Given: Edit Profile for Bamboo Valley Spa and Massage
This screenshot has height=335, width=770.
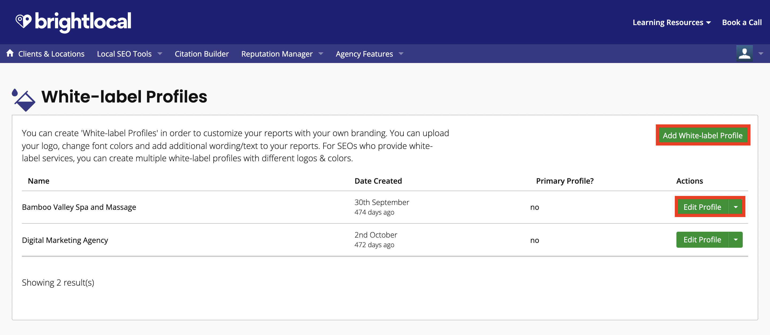Looking at the screenshot, I should point(702,207).
